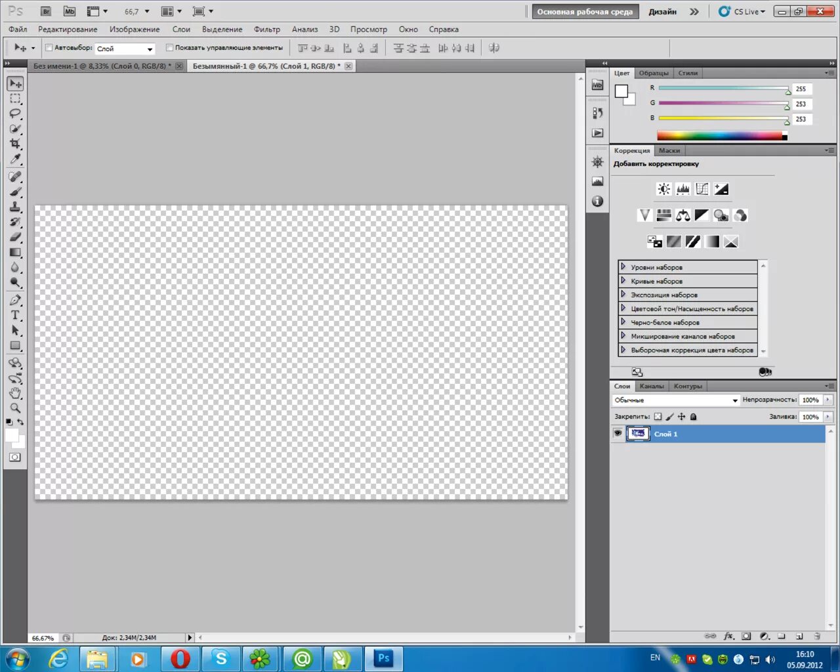
Task: Select the History Brush tool
Action: tap(16, 222)
